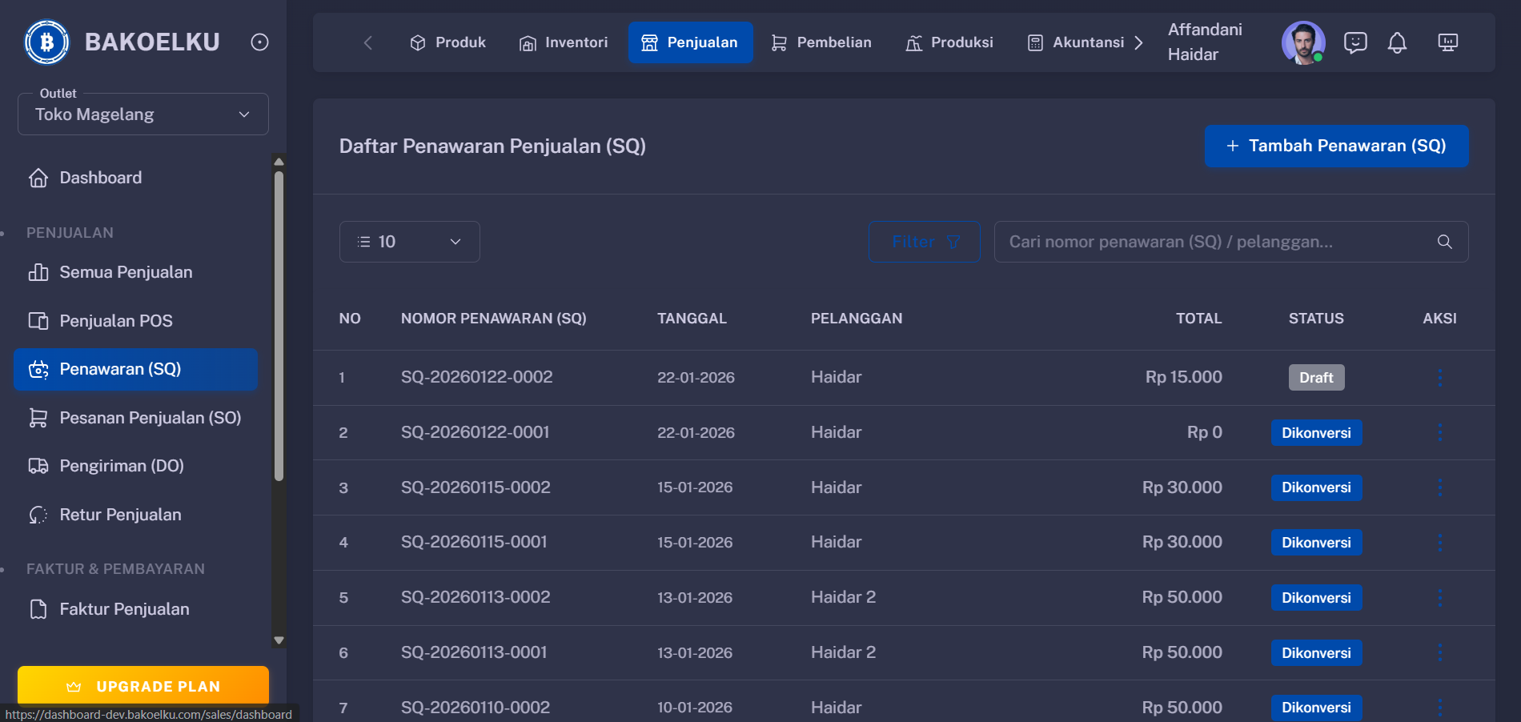Open the Toko Magelang outlet selector
This screenshot has width=1521, height=722.
[142, 114]
